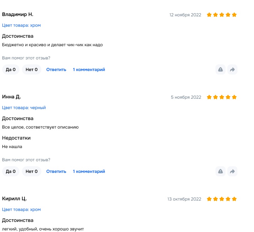Image resolution: width=254 pixels, height=232 pixels.
Task: Click reviewer name "Кирилл Ц."
Action: (14, 199)
